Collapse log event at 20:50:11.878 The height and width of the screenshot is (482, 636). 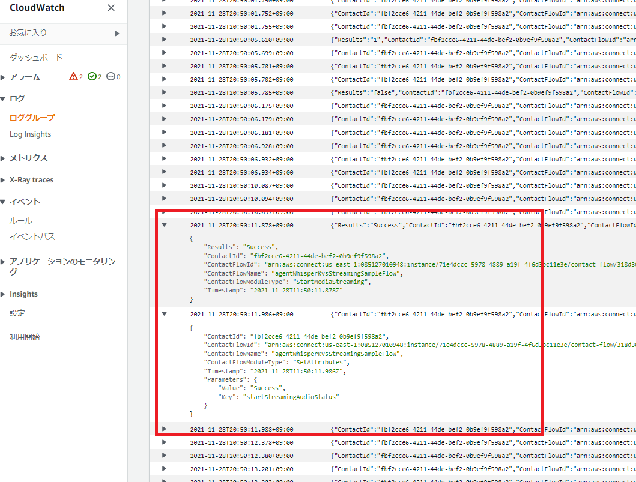point(165,225)
